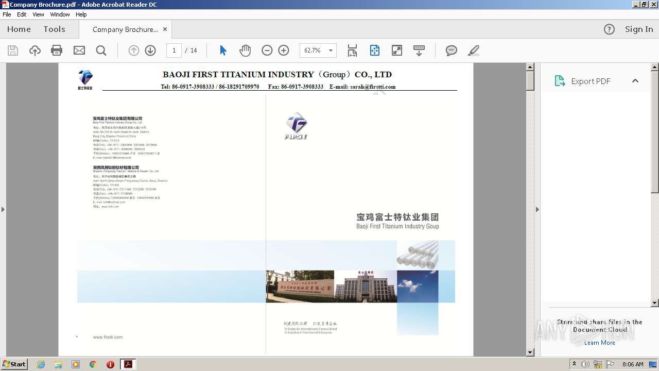Collapse the Export PDF panel chevron
659x371 pixels.
tap(635, 81)
